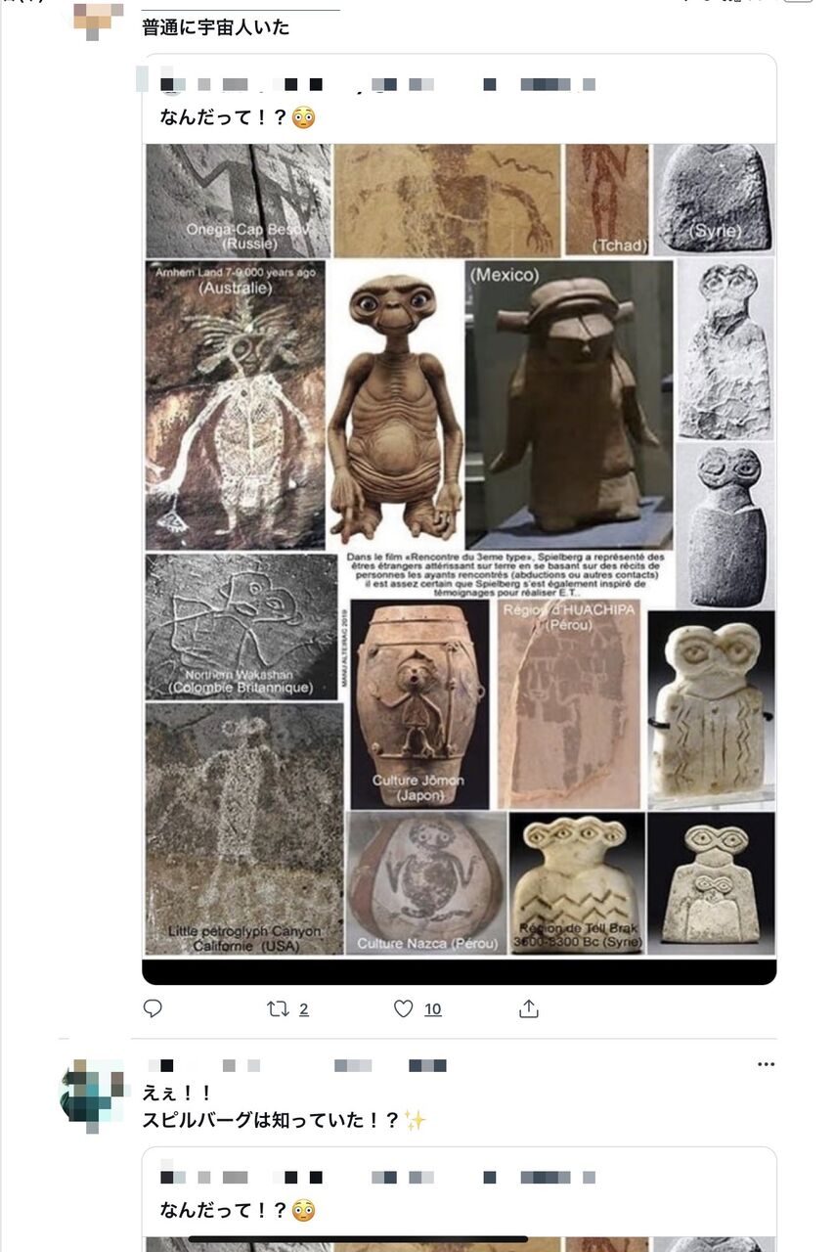Open the author name in the second quoted card

[x=378, y=1178]
